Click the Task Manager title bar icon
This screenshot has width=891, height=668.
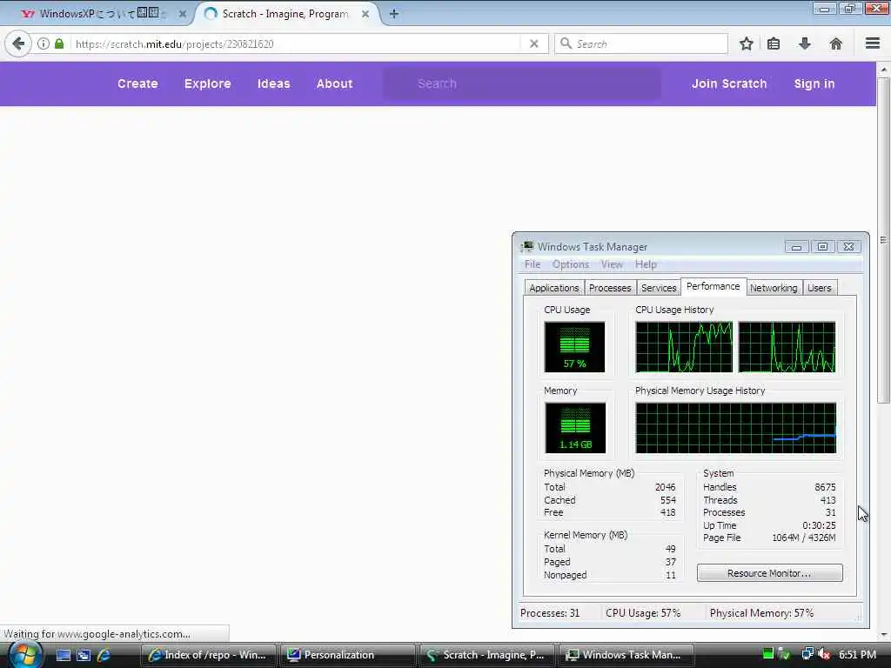[526, 246]
